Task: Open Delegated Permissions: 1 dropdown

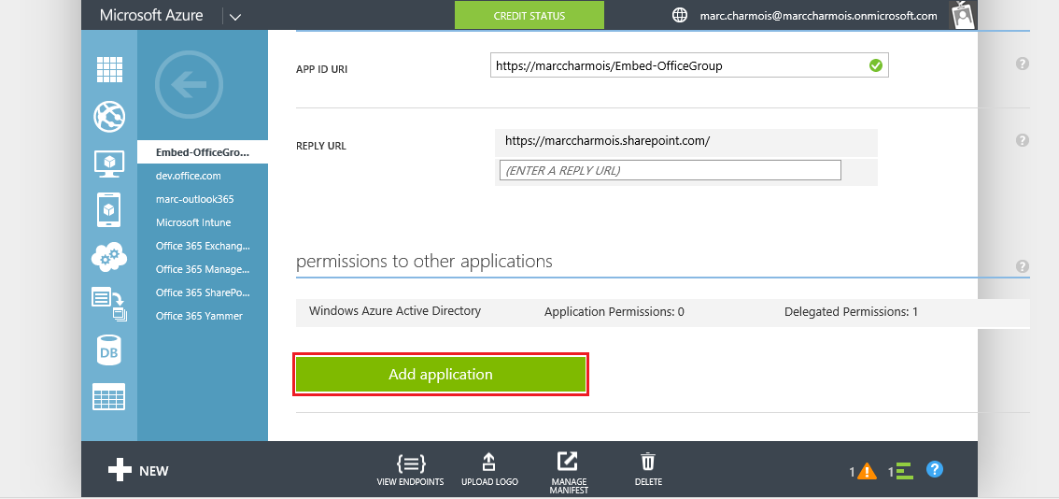Action: (x=851, y=312)
